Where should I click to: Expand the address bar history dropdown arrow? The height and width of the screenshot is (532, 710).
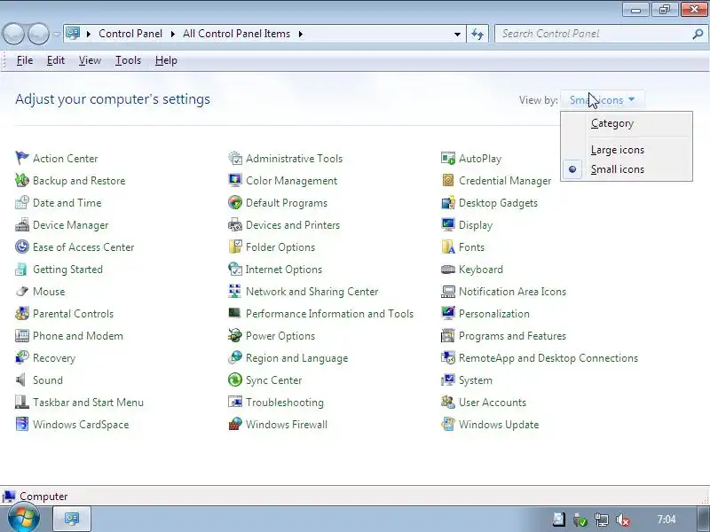point(457,34)
